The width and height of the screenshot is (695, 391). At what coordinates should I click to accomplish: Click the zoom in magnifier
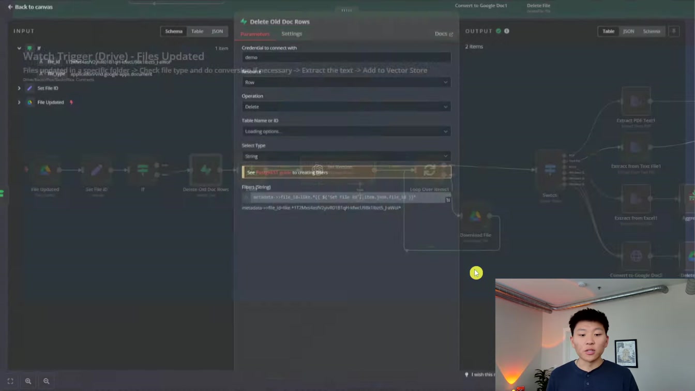[x=28, y=381]
